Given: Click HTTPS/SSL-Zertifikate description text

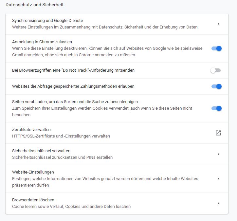Looking at the screenshot, I should (61, 136).
